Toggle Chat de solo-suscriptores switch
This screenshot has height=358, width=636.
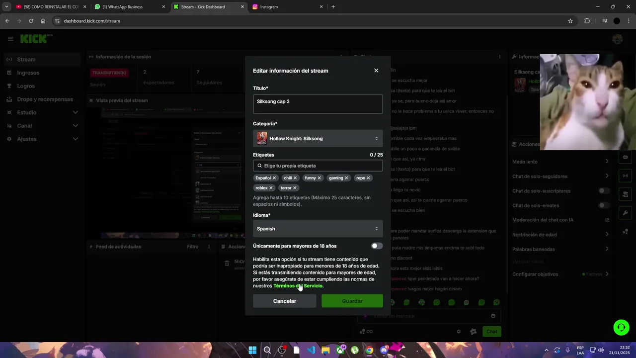coord(604,191)
